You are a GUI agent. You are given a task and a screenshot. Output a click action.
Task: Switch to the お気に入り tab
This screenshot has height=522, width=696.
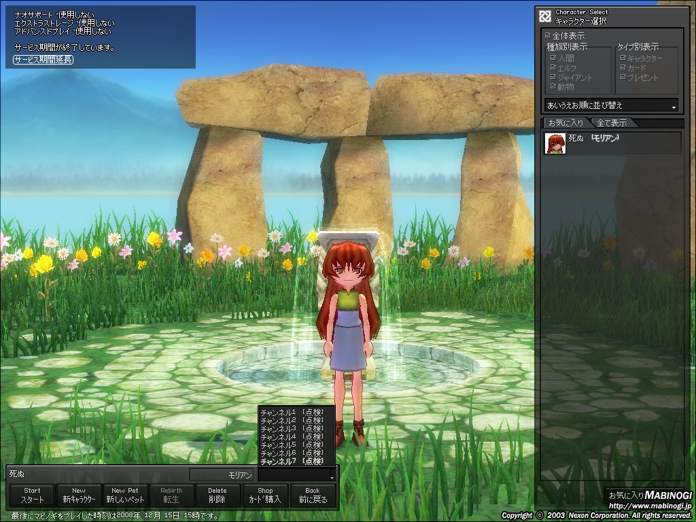coord(566,123)
